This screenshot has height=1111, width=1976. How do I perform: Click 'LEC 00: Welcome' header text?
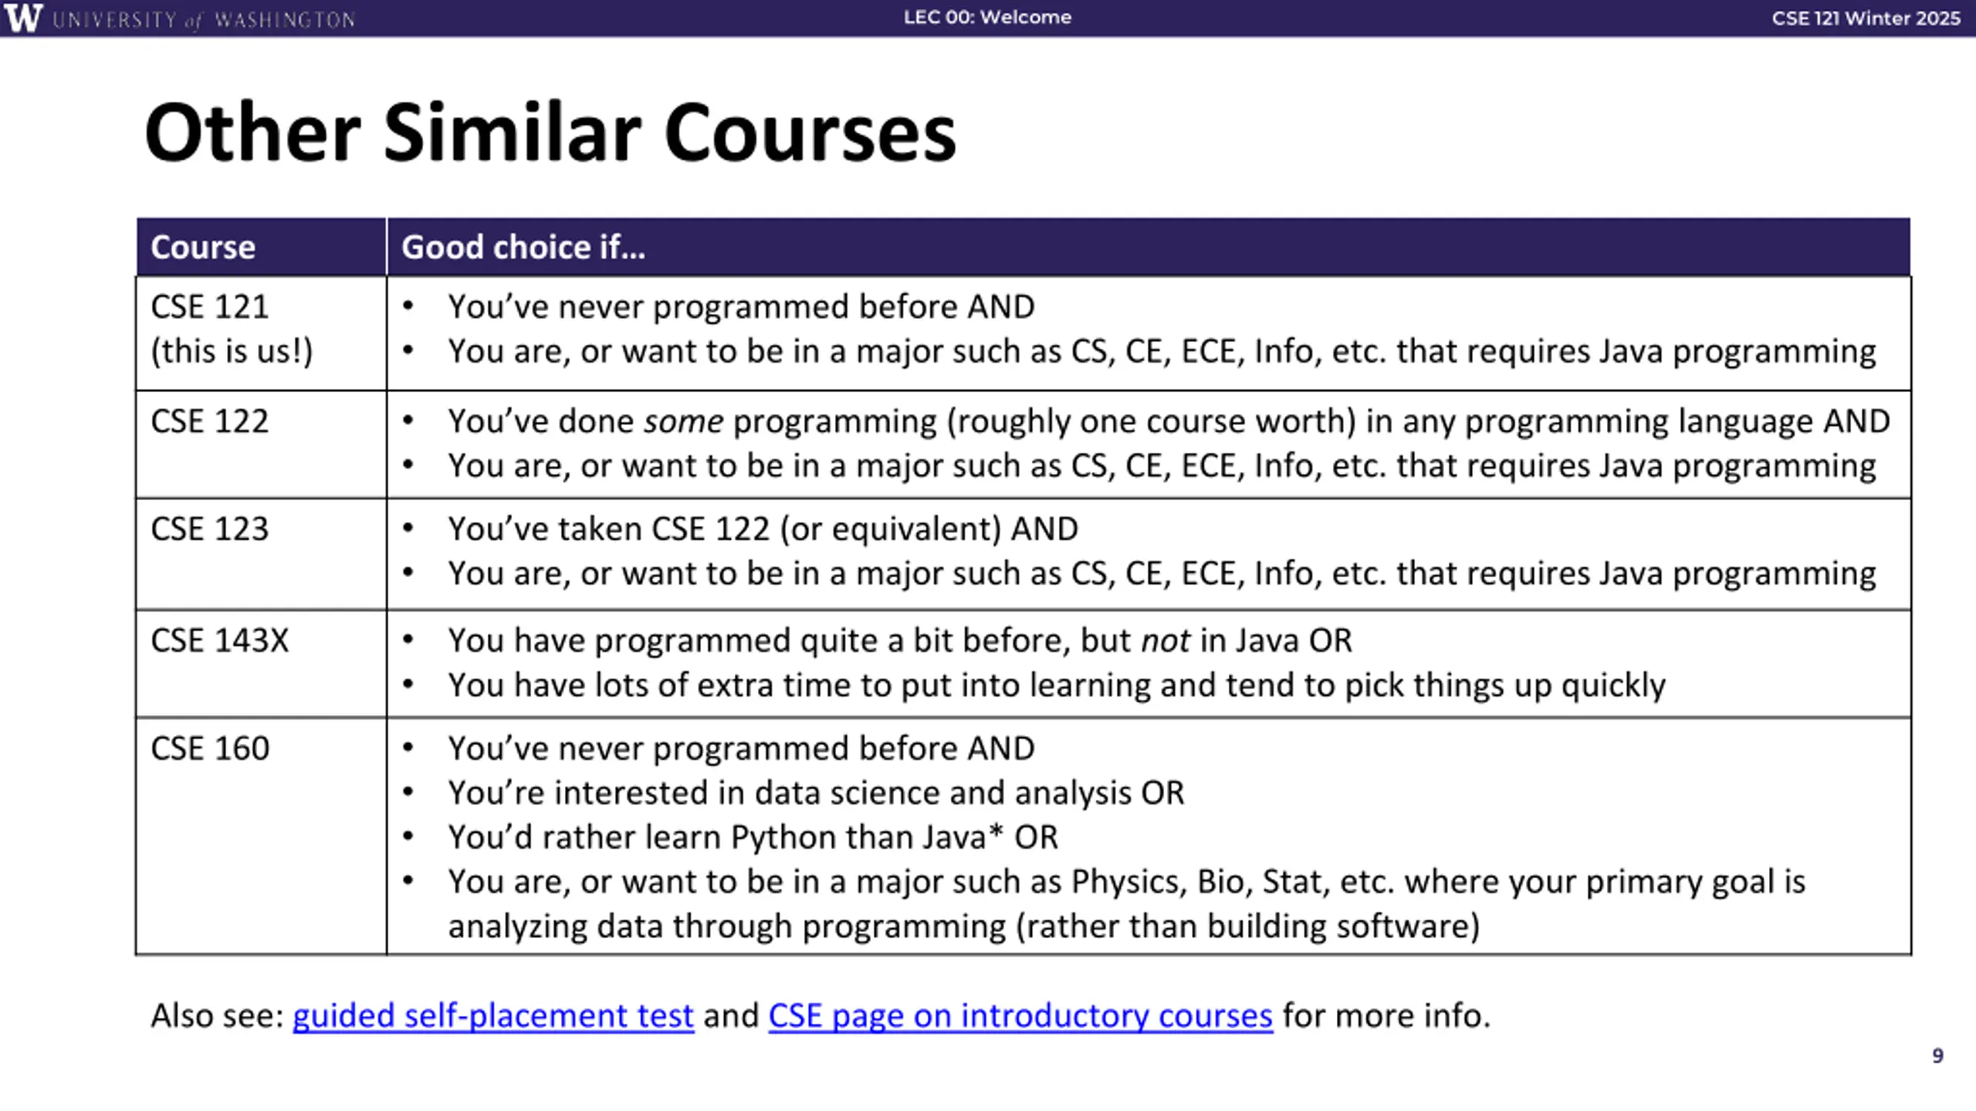pyautogui.click(x=987, y=17)
